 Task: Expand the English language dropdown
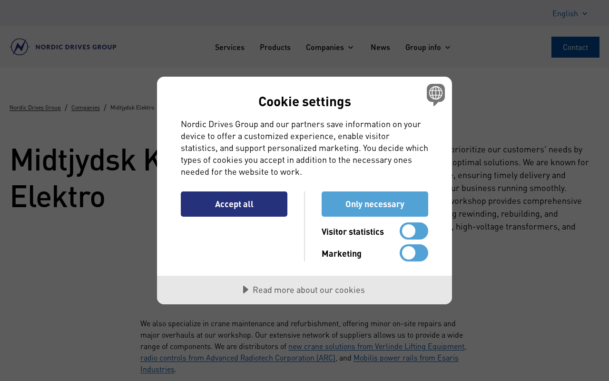coord(570,13)
